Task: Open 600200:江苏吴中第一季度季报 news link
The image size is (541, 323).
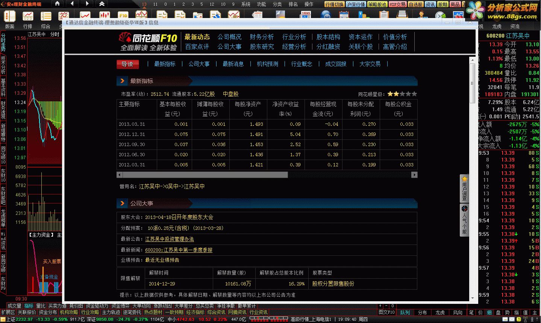Action: pos(179,250)
